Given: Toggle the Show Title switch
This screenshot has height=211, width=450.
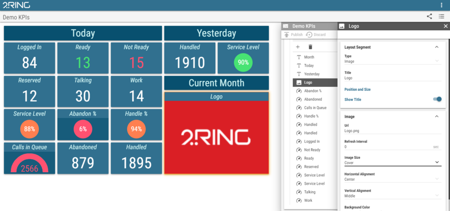Looking at the screenshot, I should (437, 100).
